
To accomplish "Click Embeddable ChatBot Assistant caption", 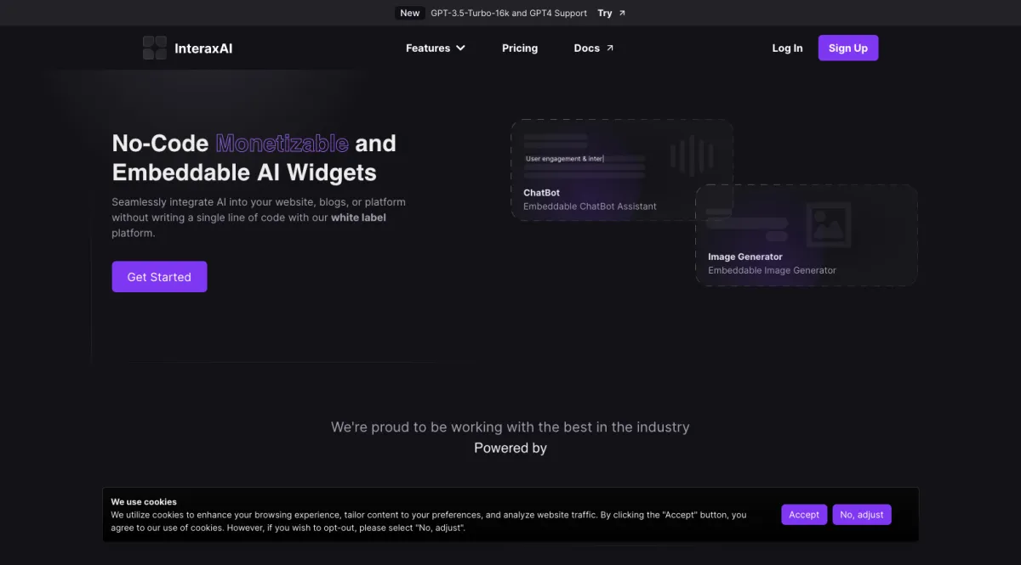I will point(590,206).
